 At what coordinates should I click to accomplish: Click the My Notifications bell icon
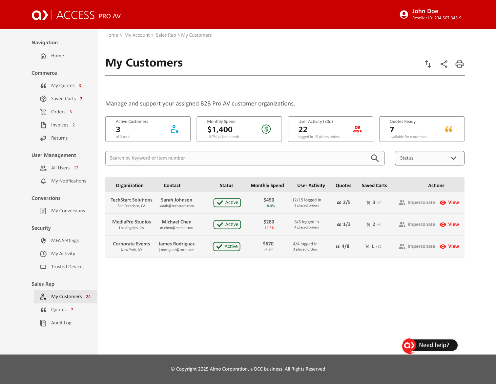pyautogui.click(x=43, y=181)
